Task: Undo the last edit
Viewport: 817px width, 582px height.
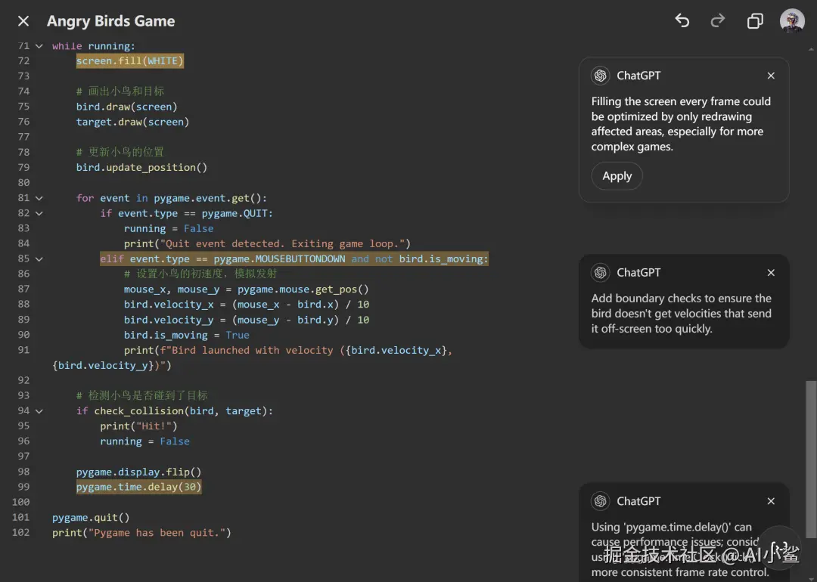Action: coord(682,21)
